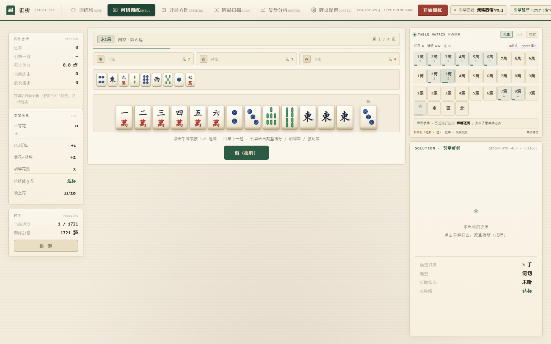Click the 雀析 logo icon
Image resolution: width=551 pixels, height=344 pixels.
tap(11, 10)
